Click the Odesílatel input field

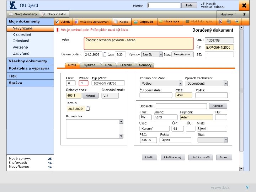pos(181,106)
